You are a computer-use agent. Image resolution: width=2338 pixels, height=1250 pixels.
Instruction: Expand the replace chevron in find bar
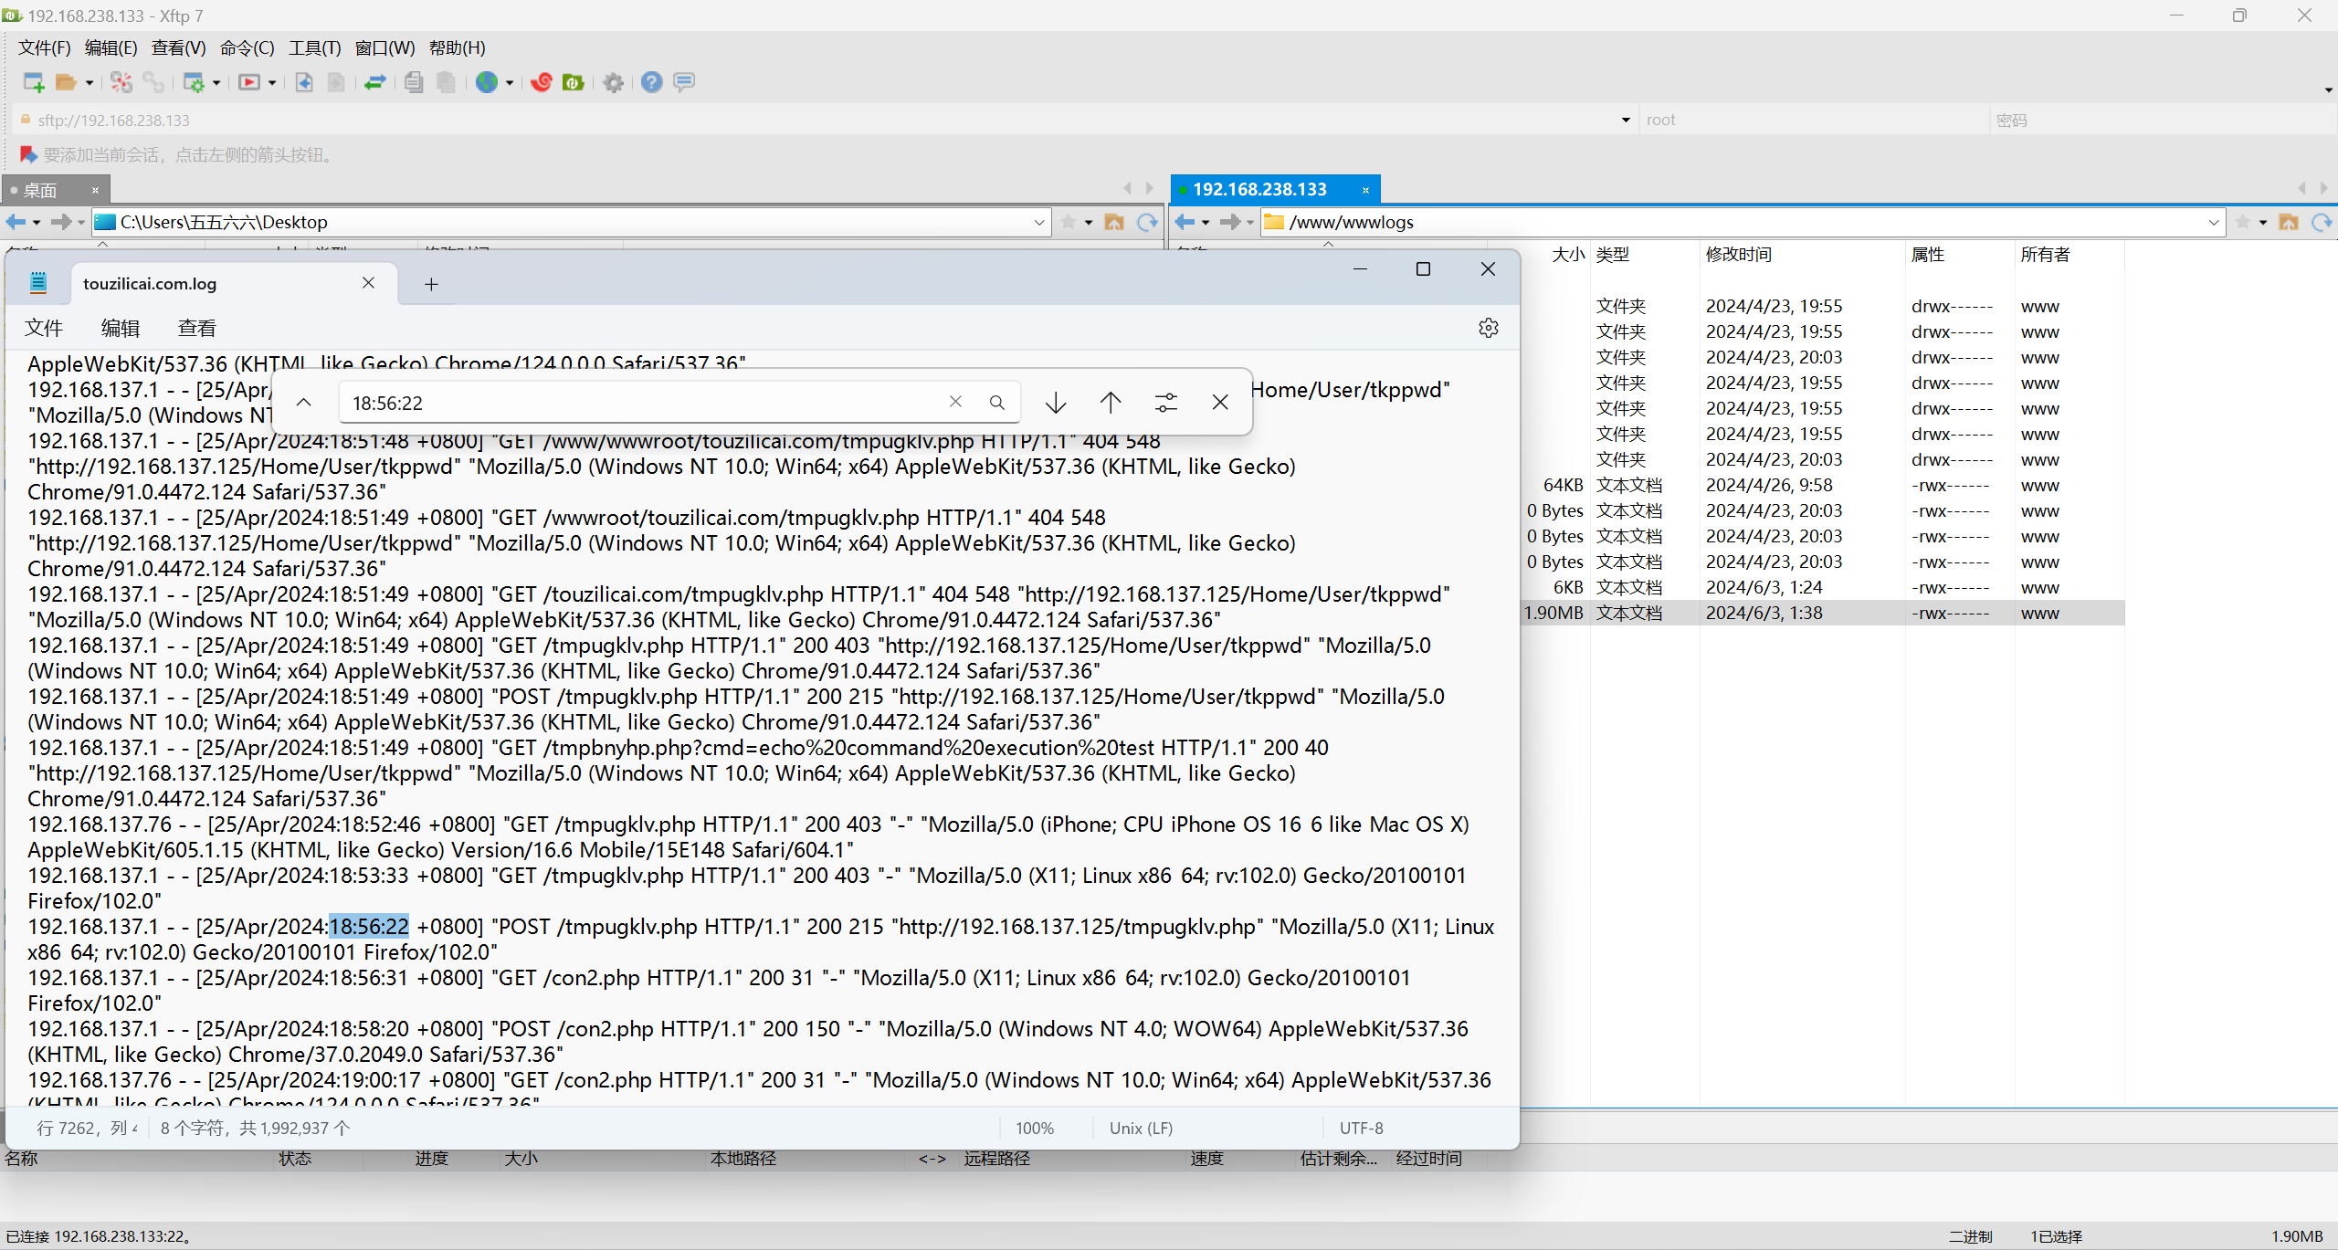(304, 402)
